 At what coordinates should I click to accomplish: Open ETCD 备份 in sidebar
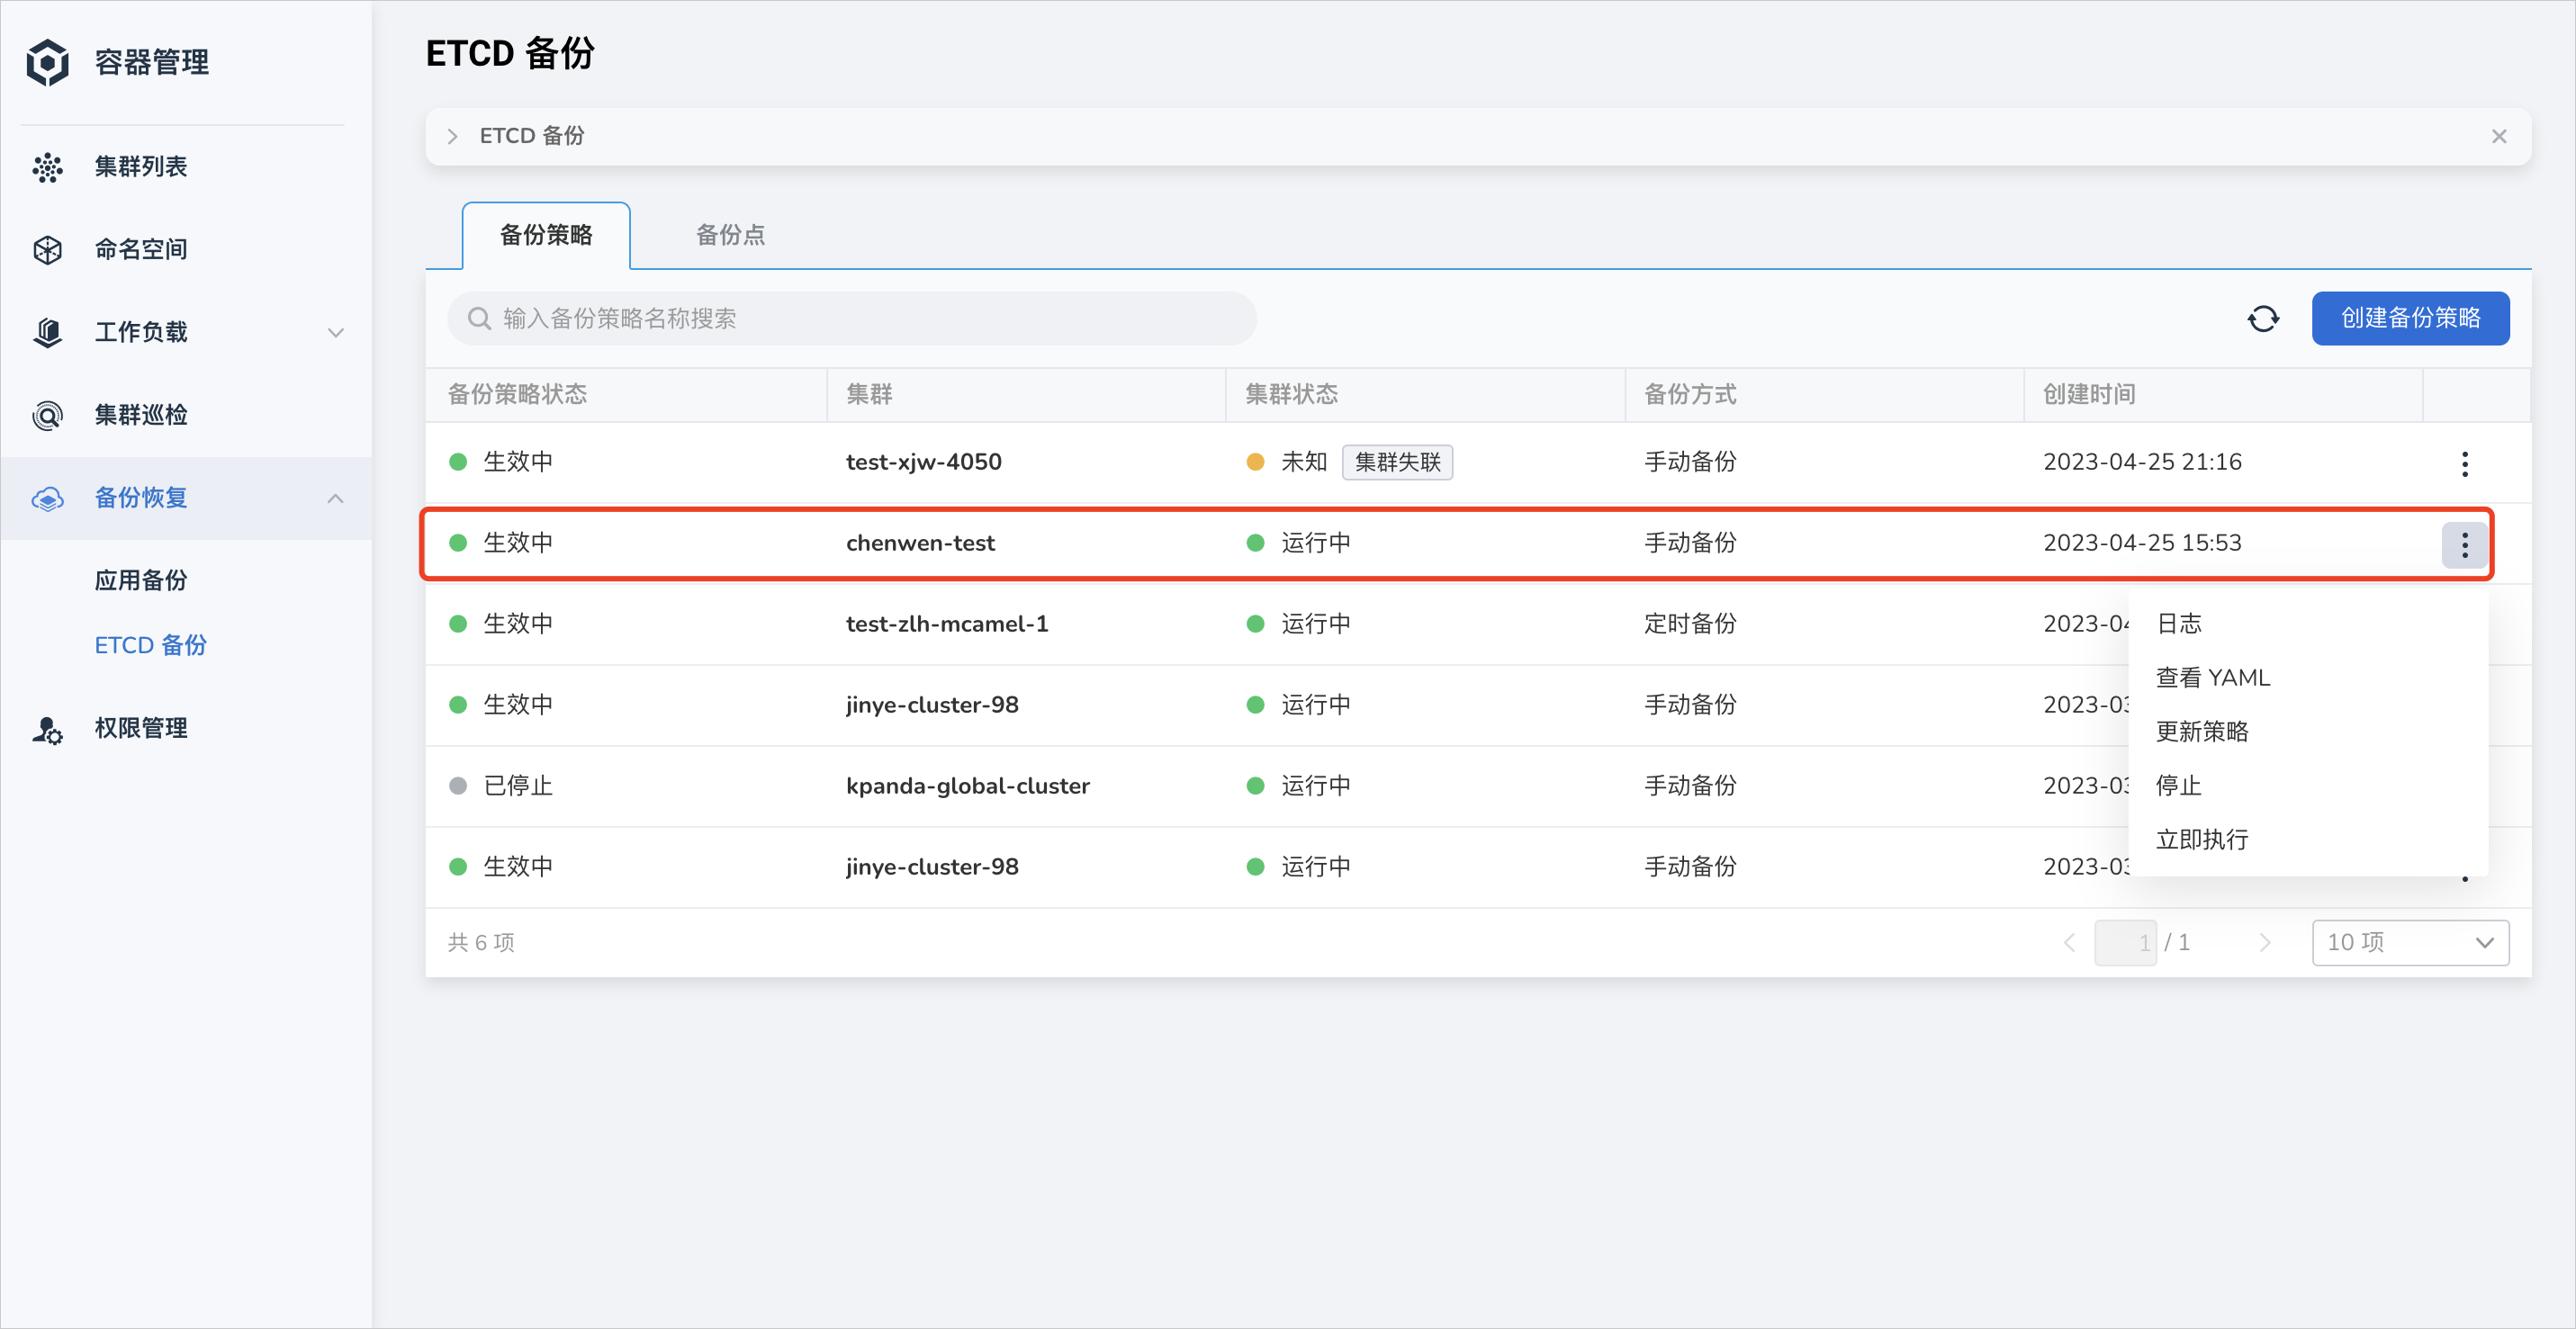pos(150,646)
